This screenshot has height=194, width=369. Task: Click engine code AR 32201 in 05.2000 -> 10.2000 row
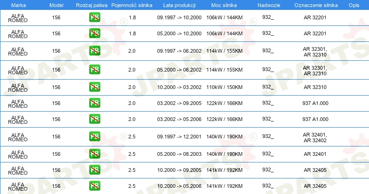pos(315,33)
